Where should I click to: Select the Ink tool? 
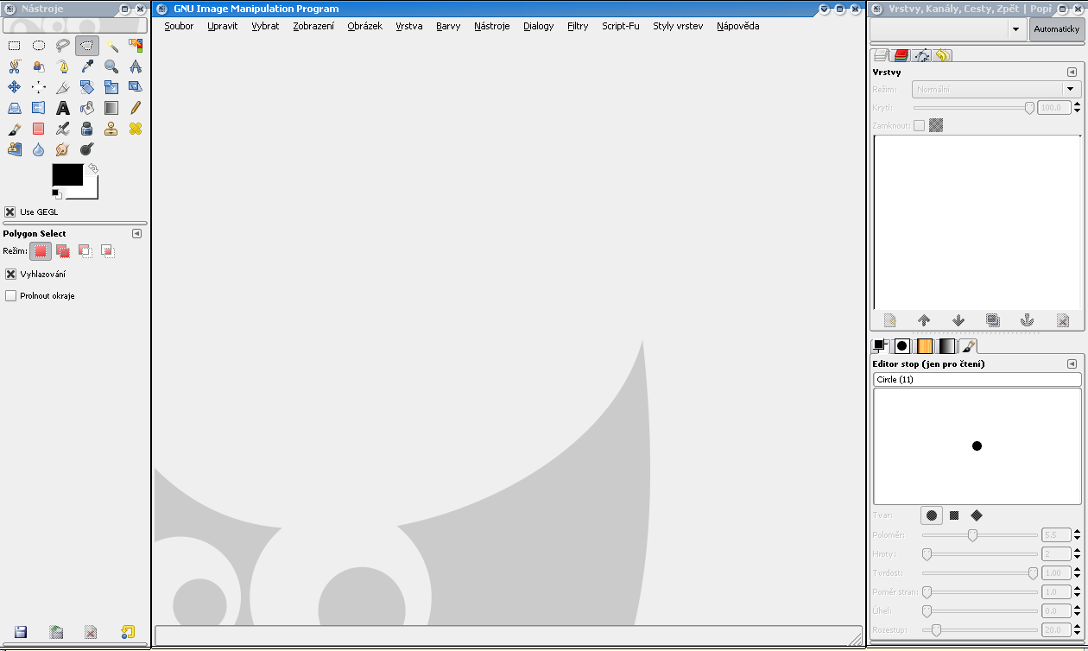coord(87,129)
